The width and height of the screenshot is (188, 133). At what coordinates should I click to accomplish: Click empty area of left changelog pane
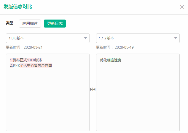pos(47,101)
